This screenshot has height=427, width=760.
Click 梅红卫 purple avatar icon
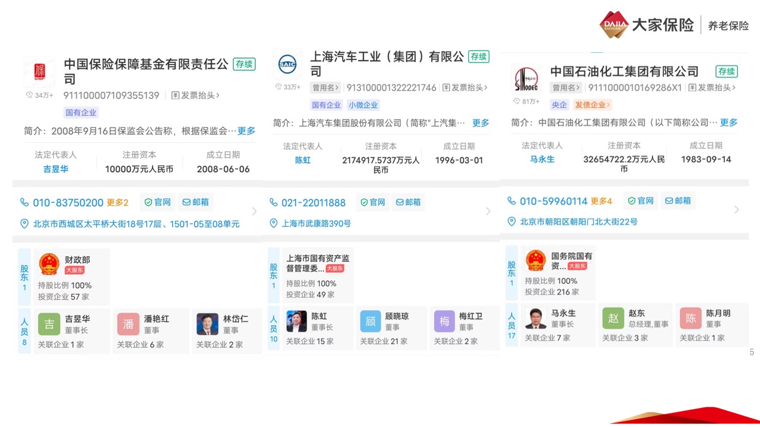[x=444, y=321]
